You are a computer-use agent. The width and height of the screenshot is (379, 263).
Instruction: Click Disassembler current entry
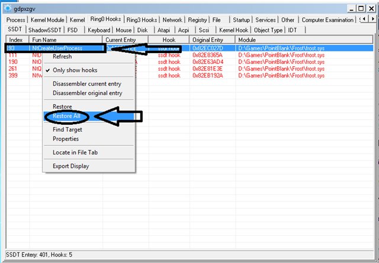87,84
